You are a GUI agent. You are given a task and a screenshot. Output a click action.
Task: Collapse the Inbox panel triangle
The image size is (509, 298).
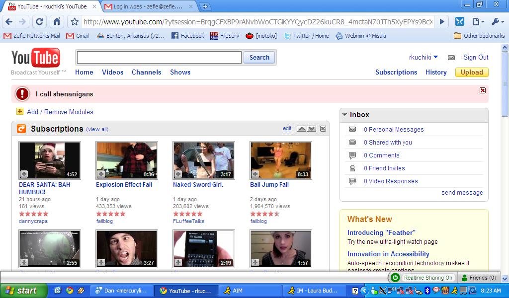pyautogui.click(x=344, y=115)
